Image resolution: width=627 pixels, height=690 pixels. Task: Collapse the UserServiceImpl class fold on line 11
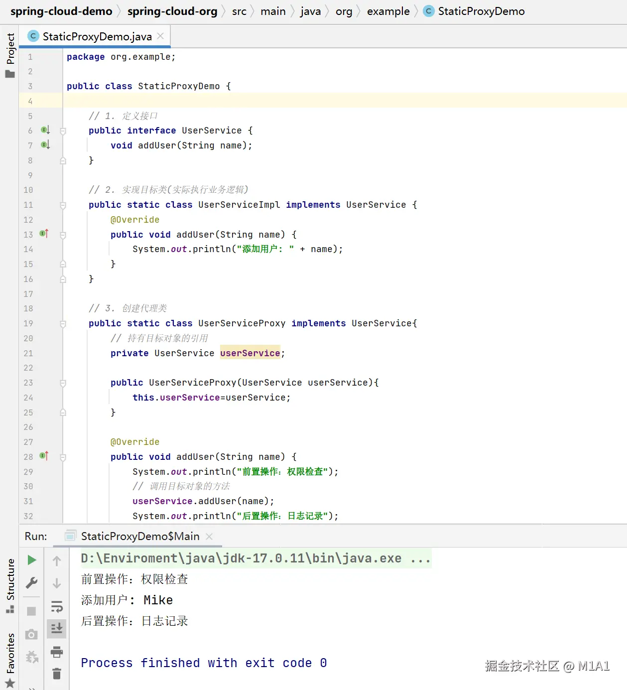coord(63,205)
